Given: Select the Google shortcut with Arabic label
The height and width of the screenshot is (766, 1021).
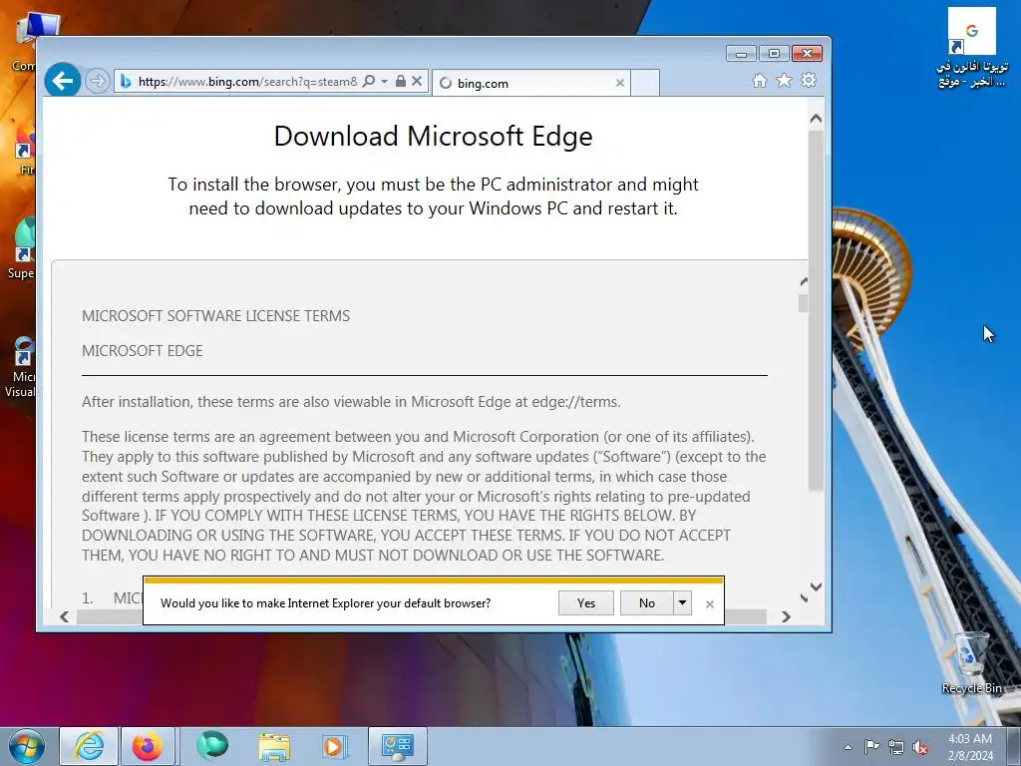Looking at the screenshot, I should (972, 47).
